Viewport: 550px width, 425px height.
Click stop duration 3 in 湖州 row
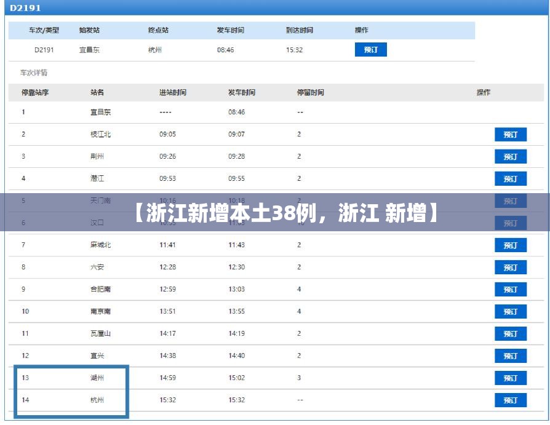click(x=299, y=378)
